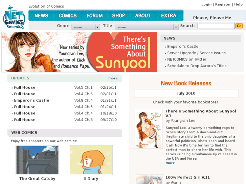Click the X Diary thumbnail image
Image resolution: width=246 pixels, height=184 pixels.
pos(91,160)
